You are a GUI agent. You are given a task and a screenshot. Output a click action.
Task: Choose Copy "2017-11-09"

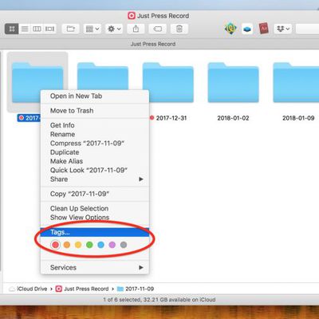tap(95, 194)
